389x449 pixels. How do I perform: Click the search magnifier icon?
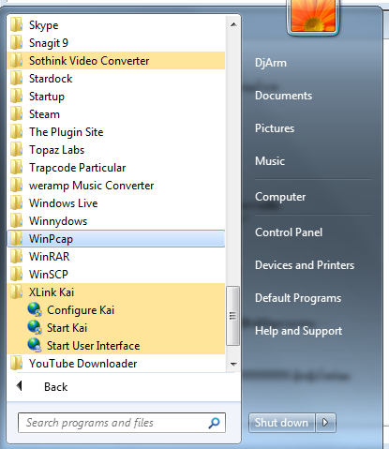[214, 423]
